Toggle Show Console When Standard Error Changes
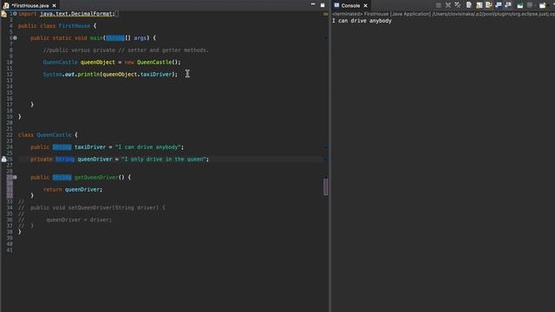 tap(508, 5)
